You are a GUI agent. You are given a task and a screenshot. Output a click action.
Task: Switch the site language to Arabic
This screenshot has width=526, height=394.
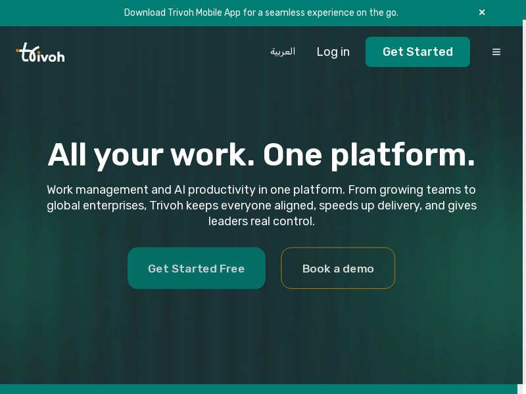click(283, 51)
